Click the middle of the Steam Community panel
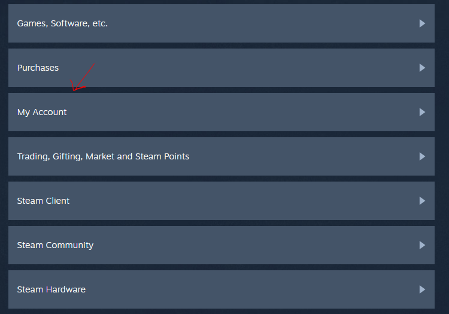The image size is (449, 314). tap(222, 245)
